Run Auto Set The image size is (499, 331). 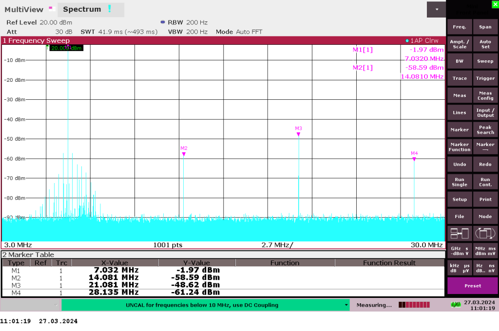[x=485, y=44]
